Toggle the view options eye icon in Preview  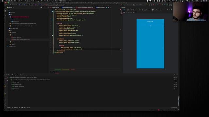pos(124,12)
